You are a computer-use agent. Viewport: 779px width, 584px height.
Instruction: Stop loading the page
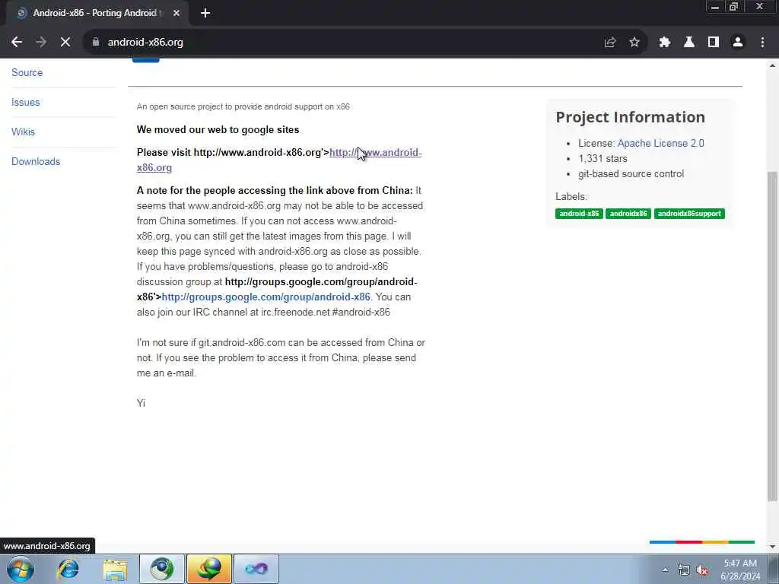65,43
